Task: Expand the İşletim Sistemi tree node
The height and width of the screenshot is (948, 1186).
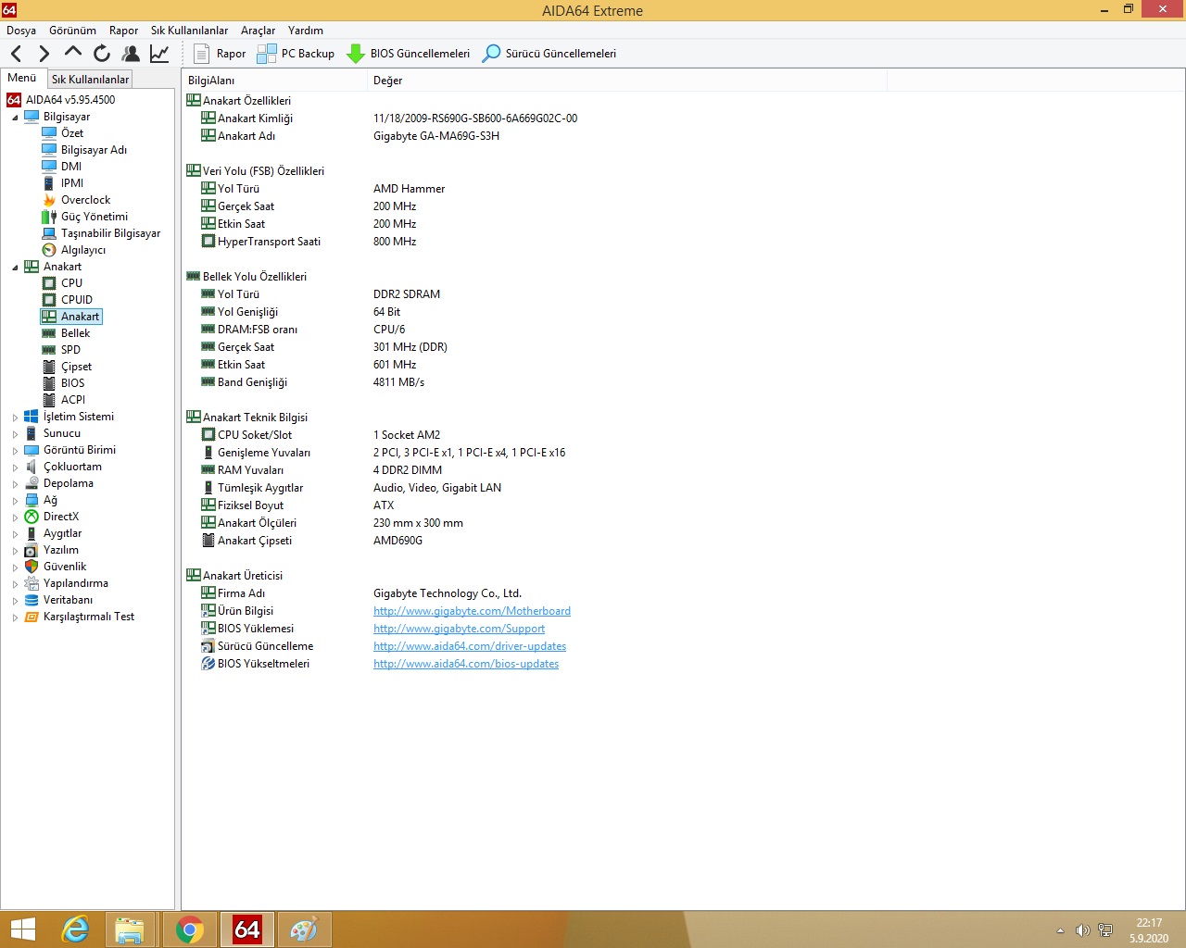Action: pos(15,418)
